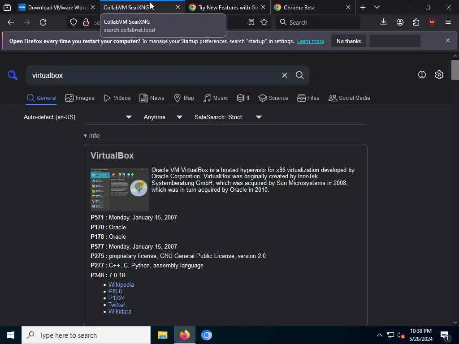Select the Map search category
This screenshot has height=344, width=459.
pyautogui.click(x=184, y=98)
